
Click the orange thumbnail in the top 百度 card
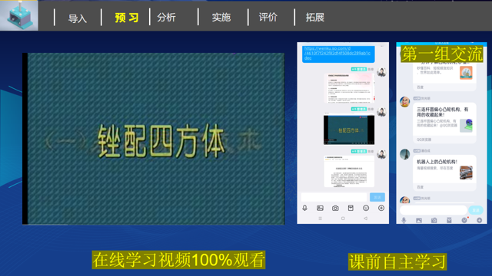466,73
